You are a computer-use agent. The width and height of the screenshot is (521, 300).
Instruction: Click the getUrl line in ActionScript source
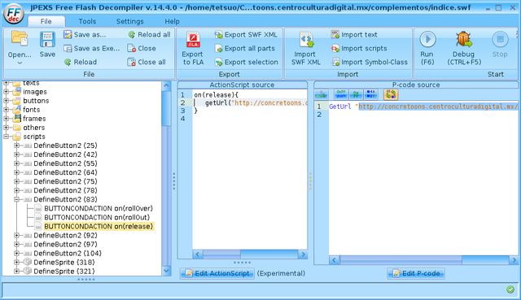click(251, 103)
